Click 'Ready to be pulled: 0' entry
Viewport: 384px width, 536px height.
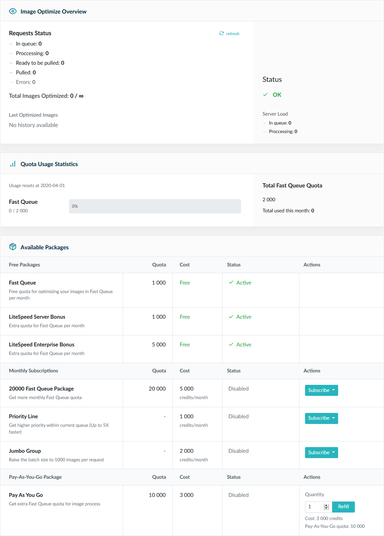[40, 63]
